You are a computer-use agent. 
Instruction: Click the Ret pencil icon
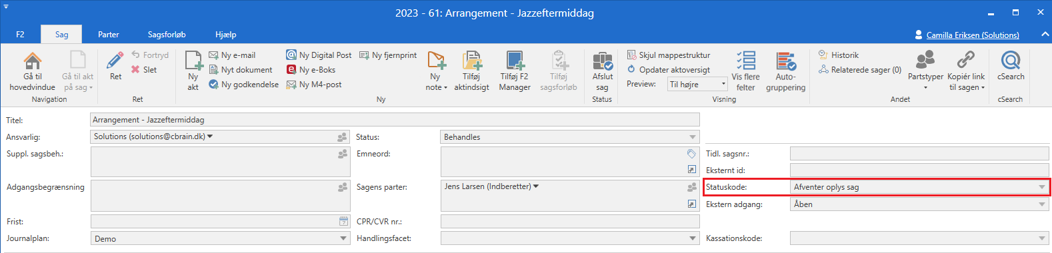(x=115, y=60)
